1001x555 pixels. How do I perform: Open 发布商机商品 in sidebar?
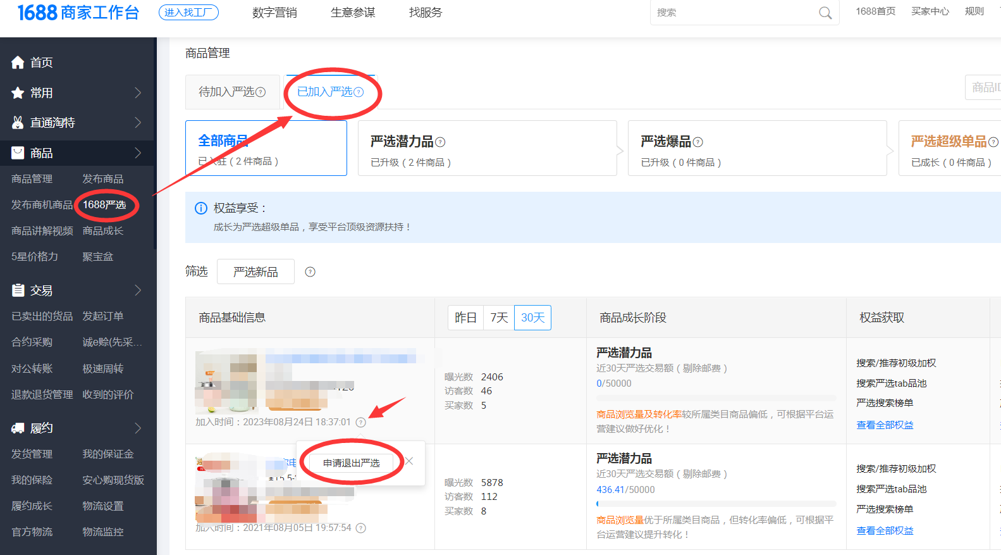pyautogui.click(x=42, y=205)
